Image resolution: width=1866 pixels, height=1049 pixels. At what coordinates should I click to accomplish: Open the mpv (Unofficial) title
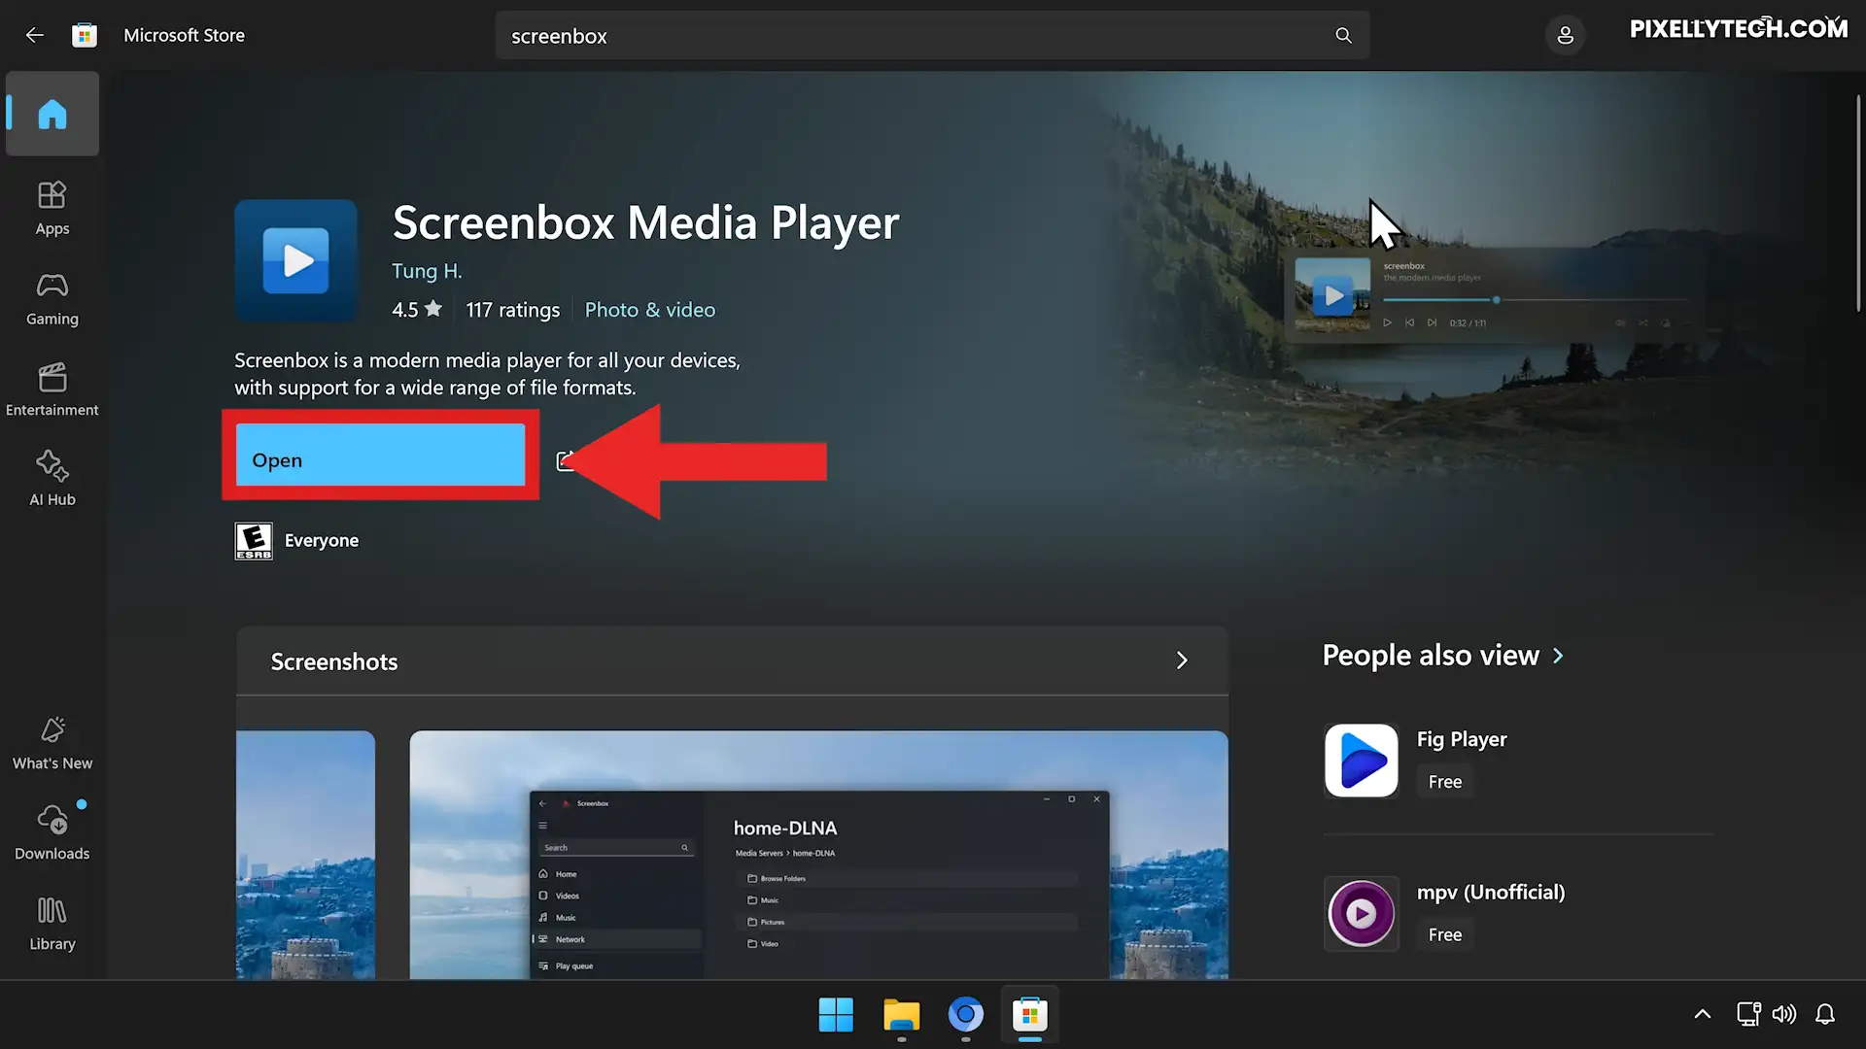(x=1491, y=892)
